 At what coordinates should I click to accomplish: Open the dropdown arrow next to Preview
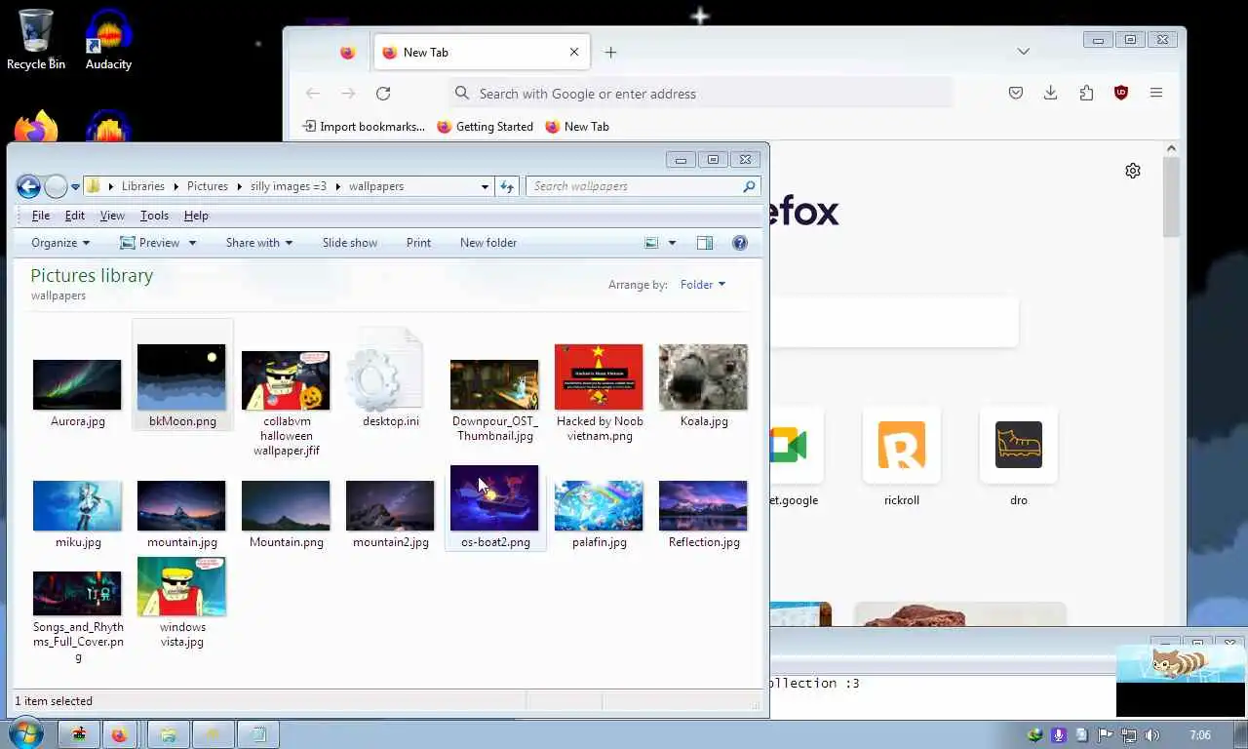coord(192,243)
